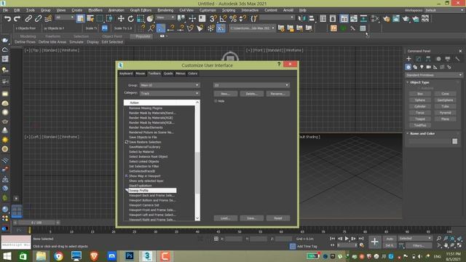Toggle 3D Snaps icon in toolbar
This screenshot has height=262, width=466.
213,19
